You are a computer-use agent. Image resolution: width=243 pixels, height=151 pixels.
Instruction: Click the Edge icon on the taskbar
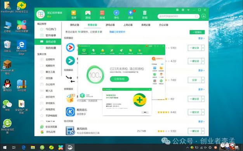(23, 148)
